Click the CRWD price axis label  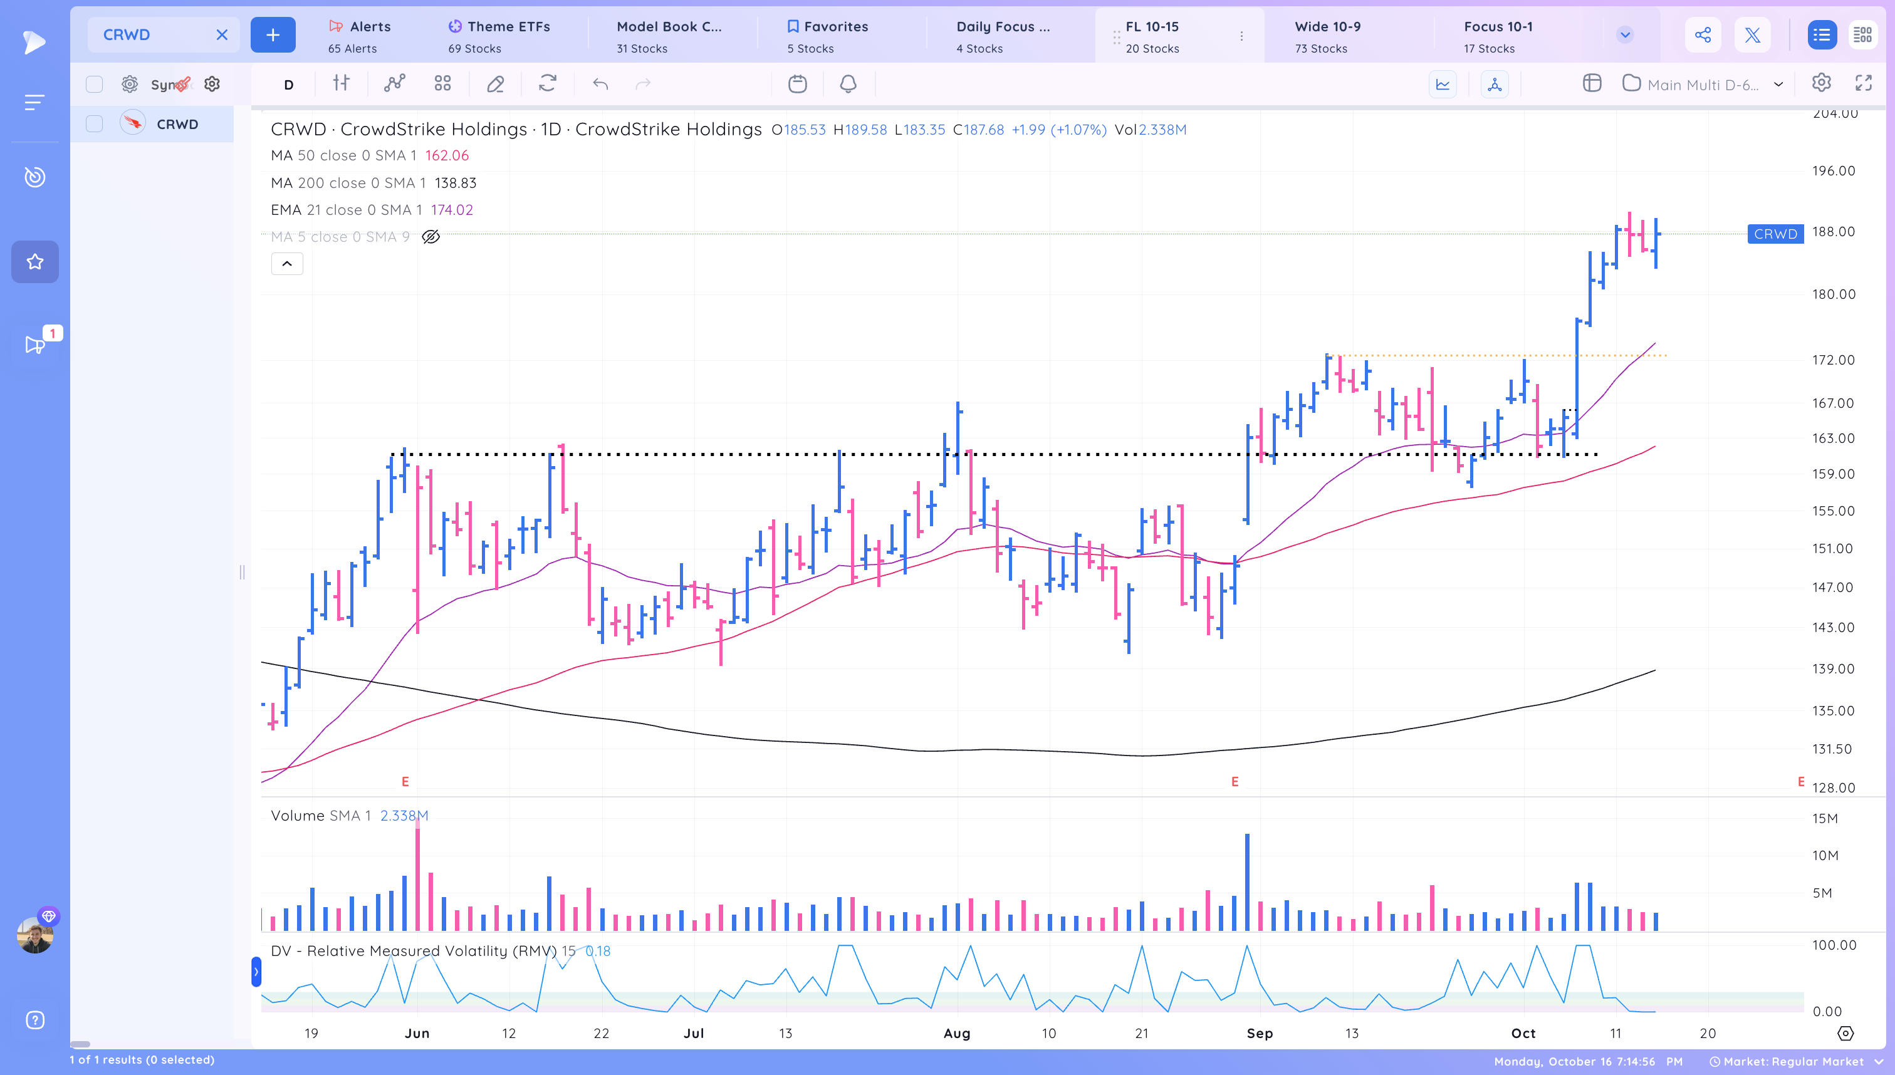point(1775,234)
